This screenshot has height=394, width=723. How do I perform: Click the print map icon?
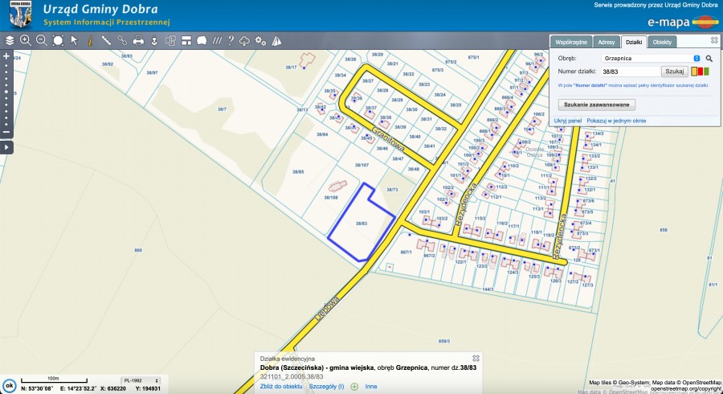pyautogui.click(x=138, y=39)
